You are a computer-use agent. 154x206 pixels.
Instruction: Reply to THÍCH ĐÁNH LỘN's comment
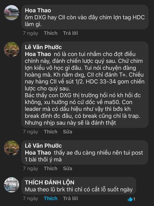tap(71, 198)
